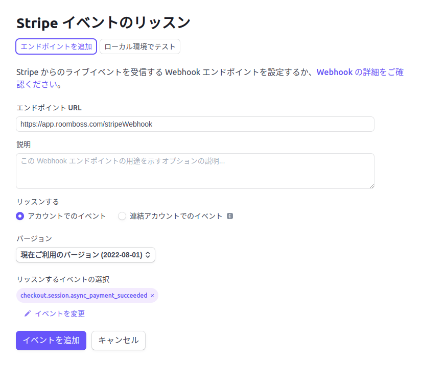
Task: Click the アカウントでのイベント radio label text
Action: coord(67,216)
